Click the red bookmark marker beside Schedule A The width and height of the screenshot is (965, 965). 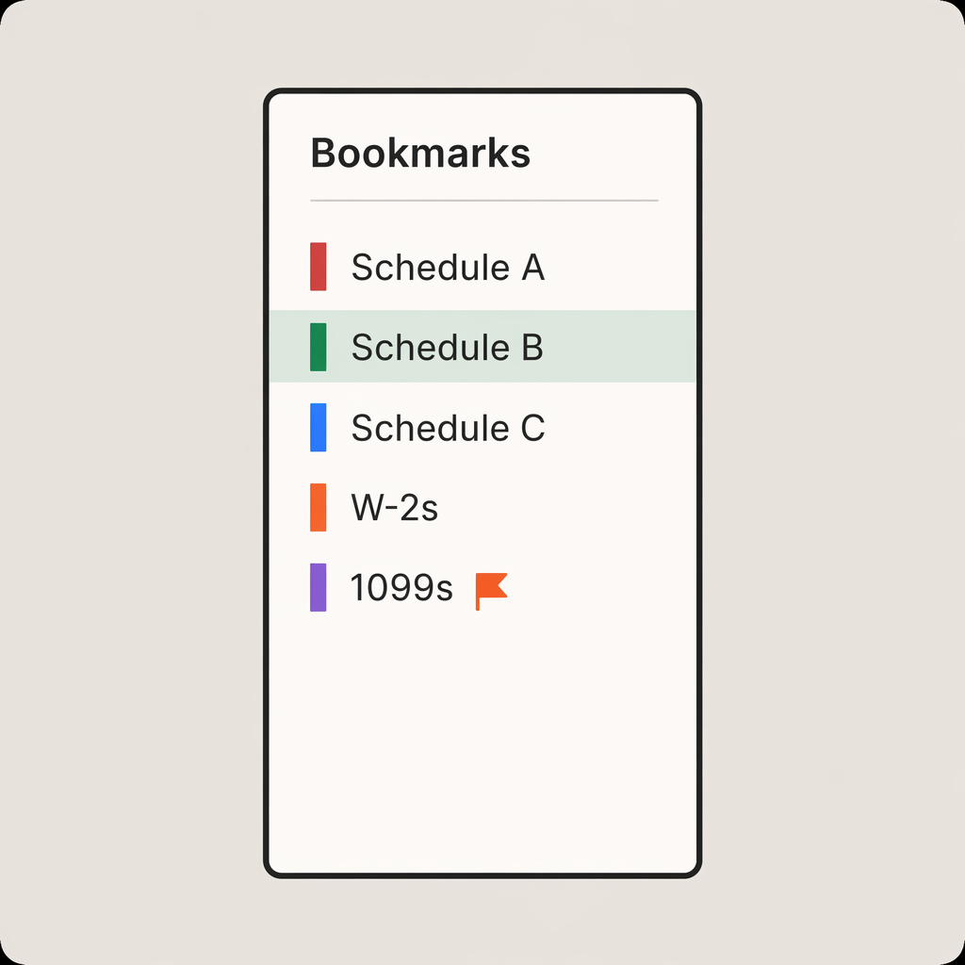(x=319, y=267)
